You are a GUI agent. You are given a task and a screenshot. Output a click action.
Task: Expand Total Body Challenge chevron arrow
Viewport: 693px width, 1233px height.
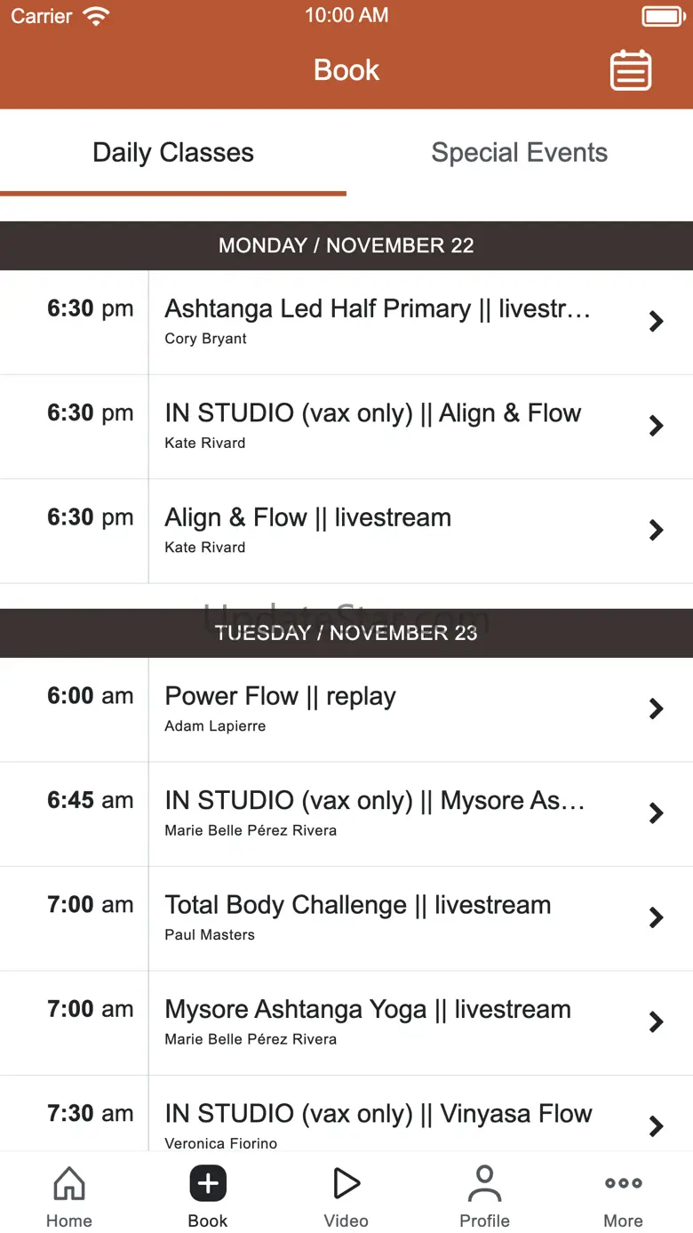tap(656, 917)
